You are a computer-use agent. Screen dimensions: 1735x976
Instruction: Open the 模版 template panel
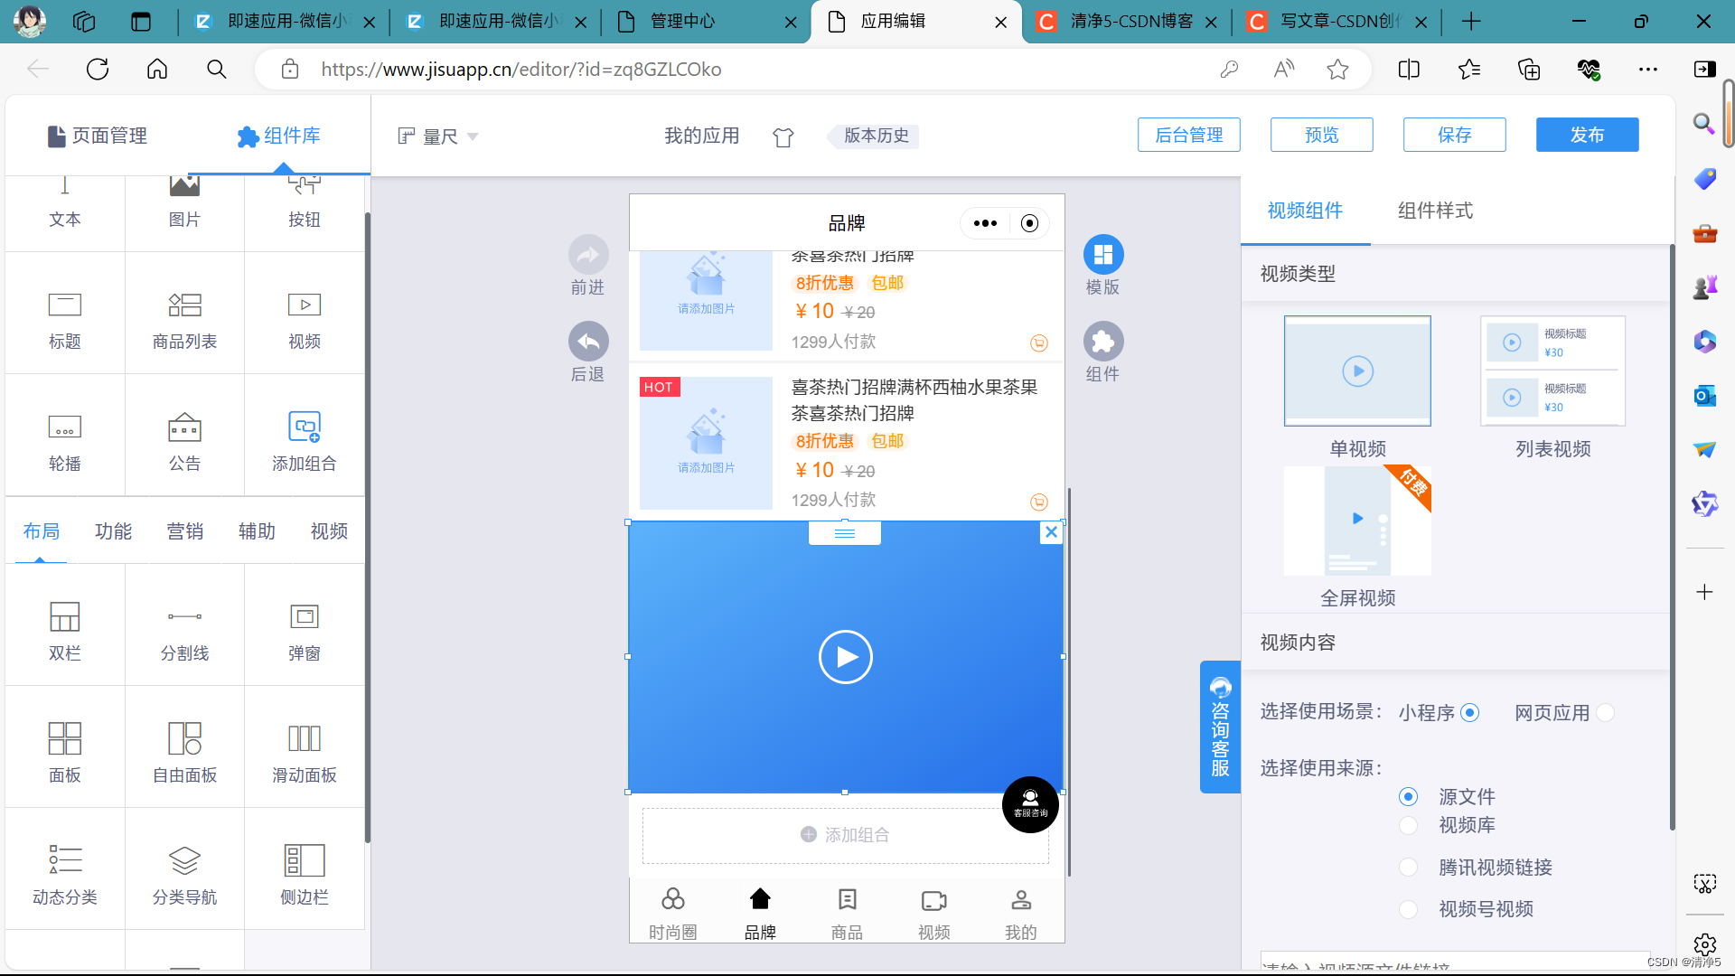coord(1102,256)
